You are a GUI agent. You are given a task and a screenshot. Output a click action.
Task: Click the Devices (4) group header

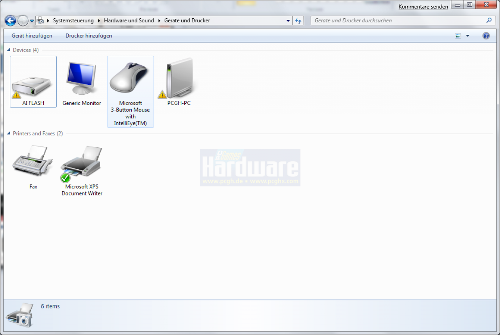(x=26, y=50)
